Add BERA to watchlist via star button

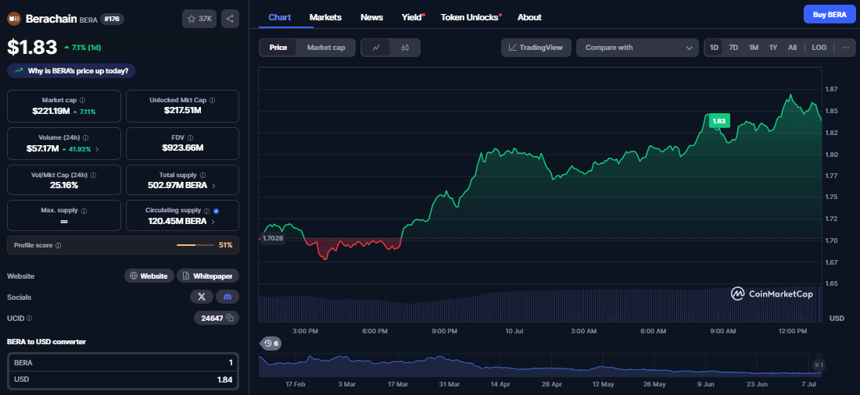(x=199, y=19)
